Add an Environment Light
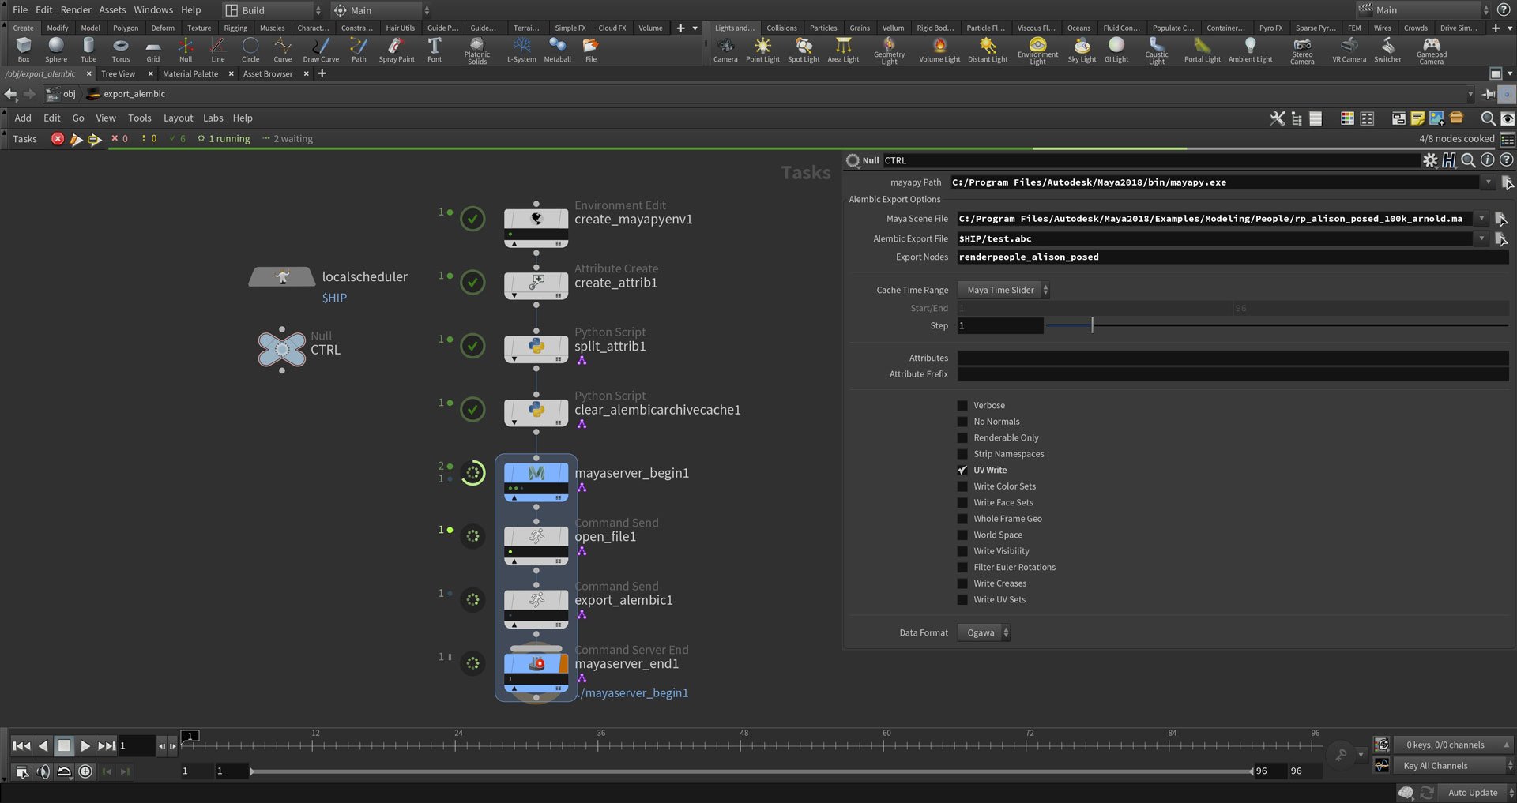Viewport: 1517px width, 803px height. click(1037, 51)
